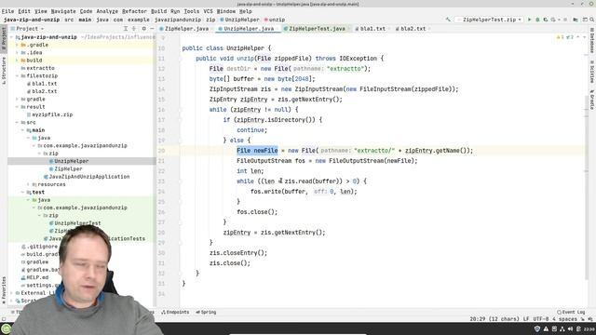This screenshot has height=335, width=596.
Task: Click the UTF-8 encoding status widget
Action: point(540,319)
